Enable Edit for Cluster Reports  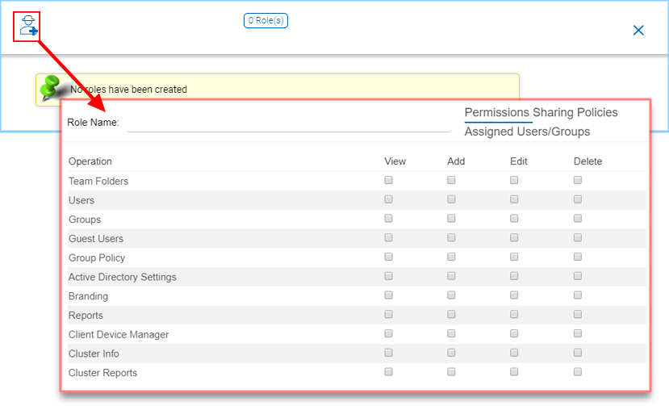click(x=514, y=372)
